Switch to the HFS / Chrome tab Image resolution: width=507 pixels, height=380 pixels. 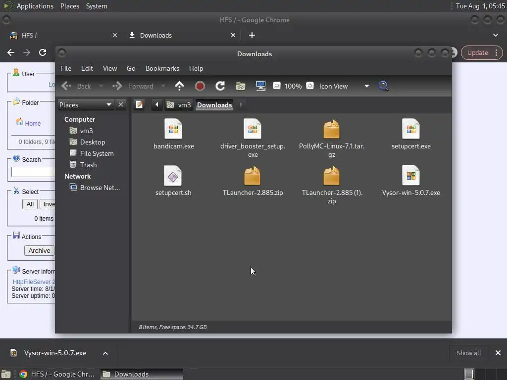(x=61, y=35)
